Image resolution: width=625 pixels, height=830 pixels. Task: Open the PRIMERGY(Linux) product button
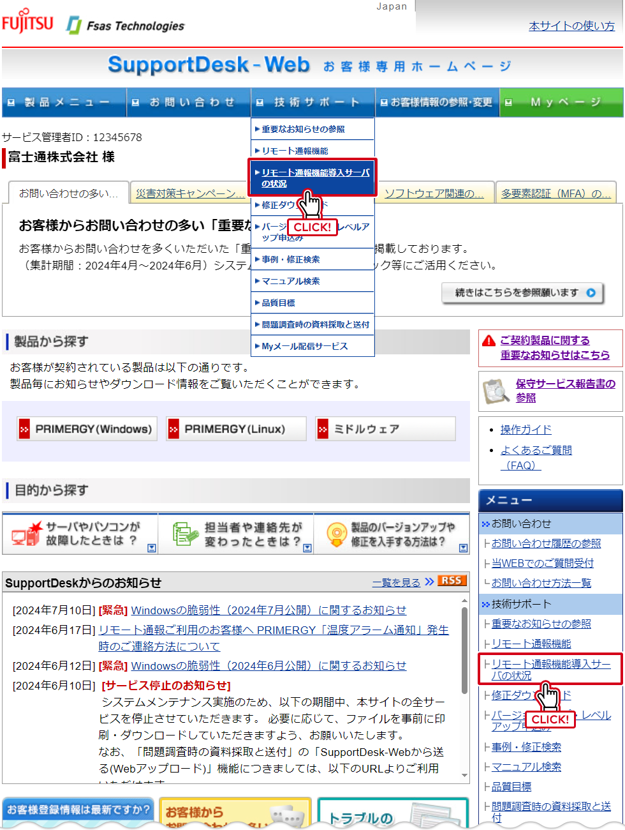click(x=236, y=429)
